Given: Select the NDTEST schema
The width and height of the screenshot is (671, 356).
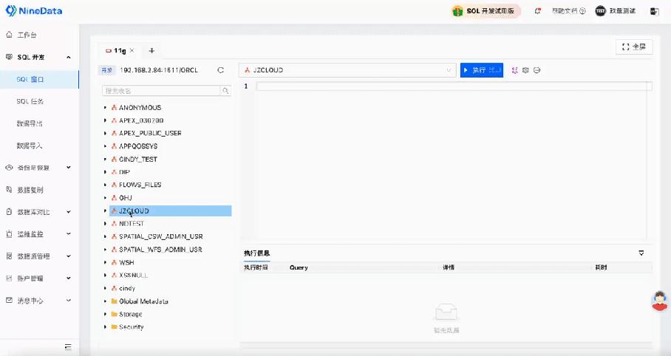Looking at the screenshot, I should (x=132, y=223).
